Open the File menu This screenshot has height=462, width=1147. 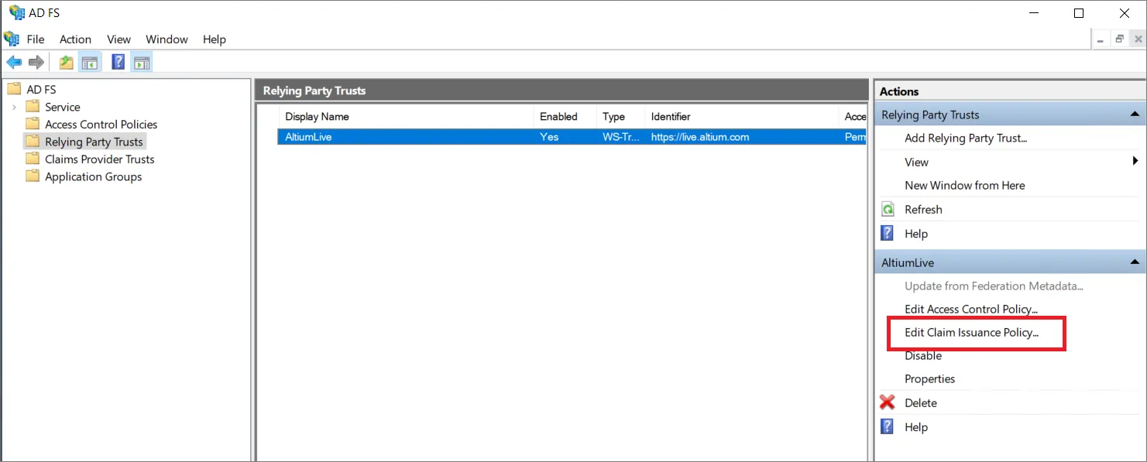[36, 39]
